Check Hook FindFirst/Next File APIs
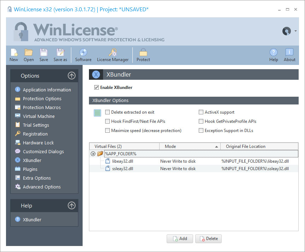 107,121
